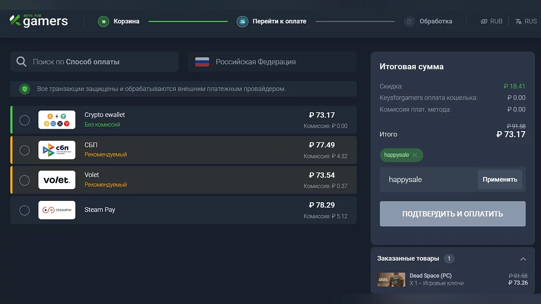The width and height of the screenshot is (541, 304).
Task: Remove the happysale promo code tag
Action: pyautogui.click(x=415, y=155)
